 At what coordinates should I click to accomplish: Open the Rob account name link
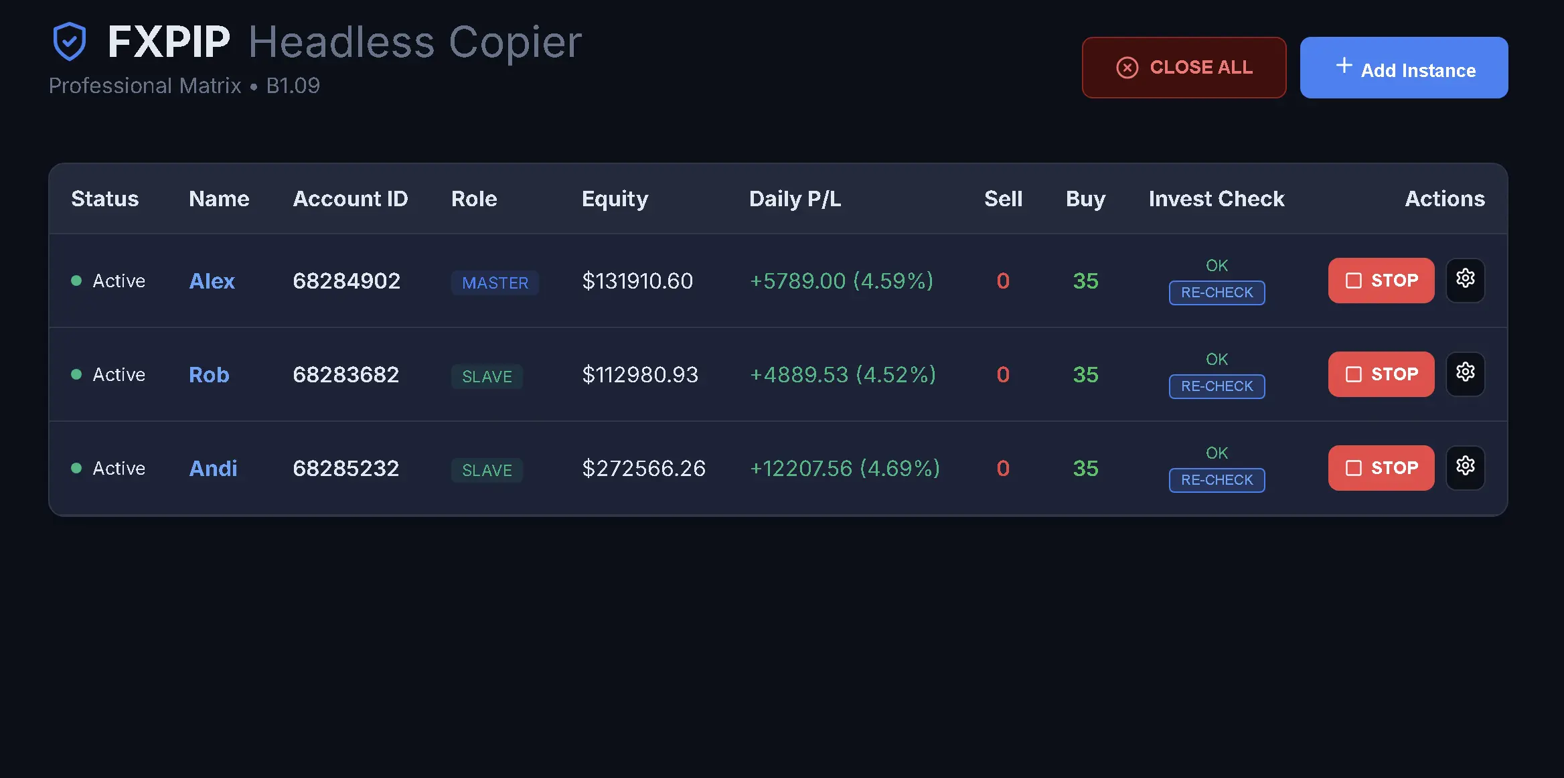pyautogui.click(x=209, y=374)
